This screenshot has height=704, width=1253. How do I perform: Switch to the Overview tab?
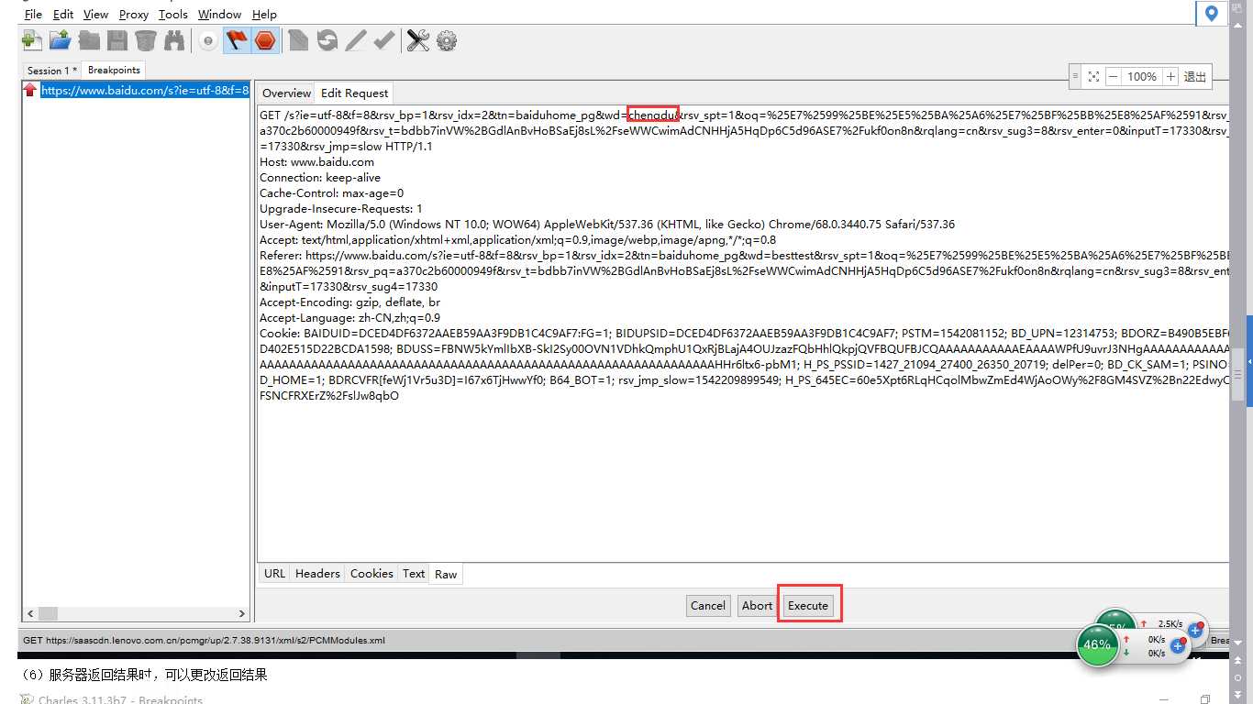(x=287, y=93)
